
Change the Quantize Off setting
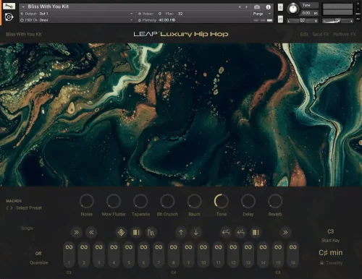click(38, 254)
